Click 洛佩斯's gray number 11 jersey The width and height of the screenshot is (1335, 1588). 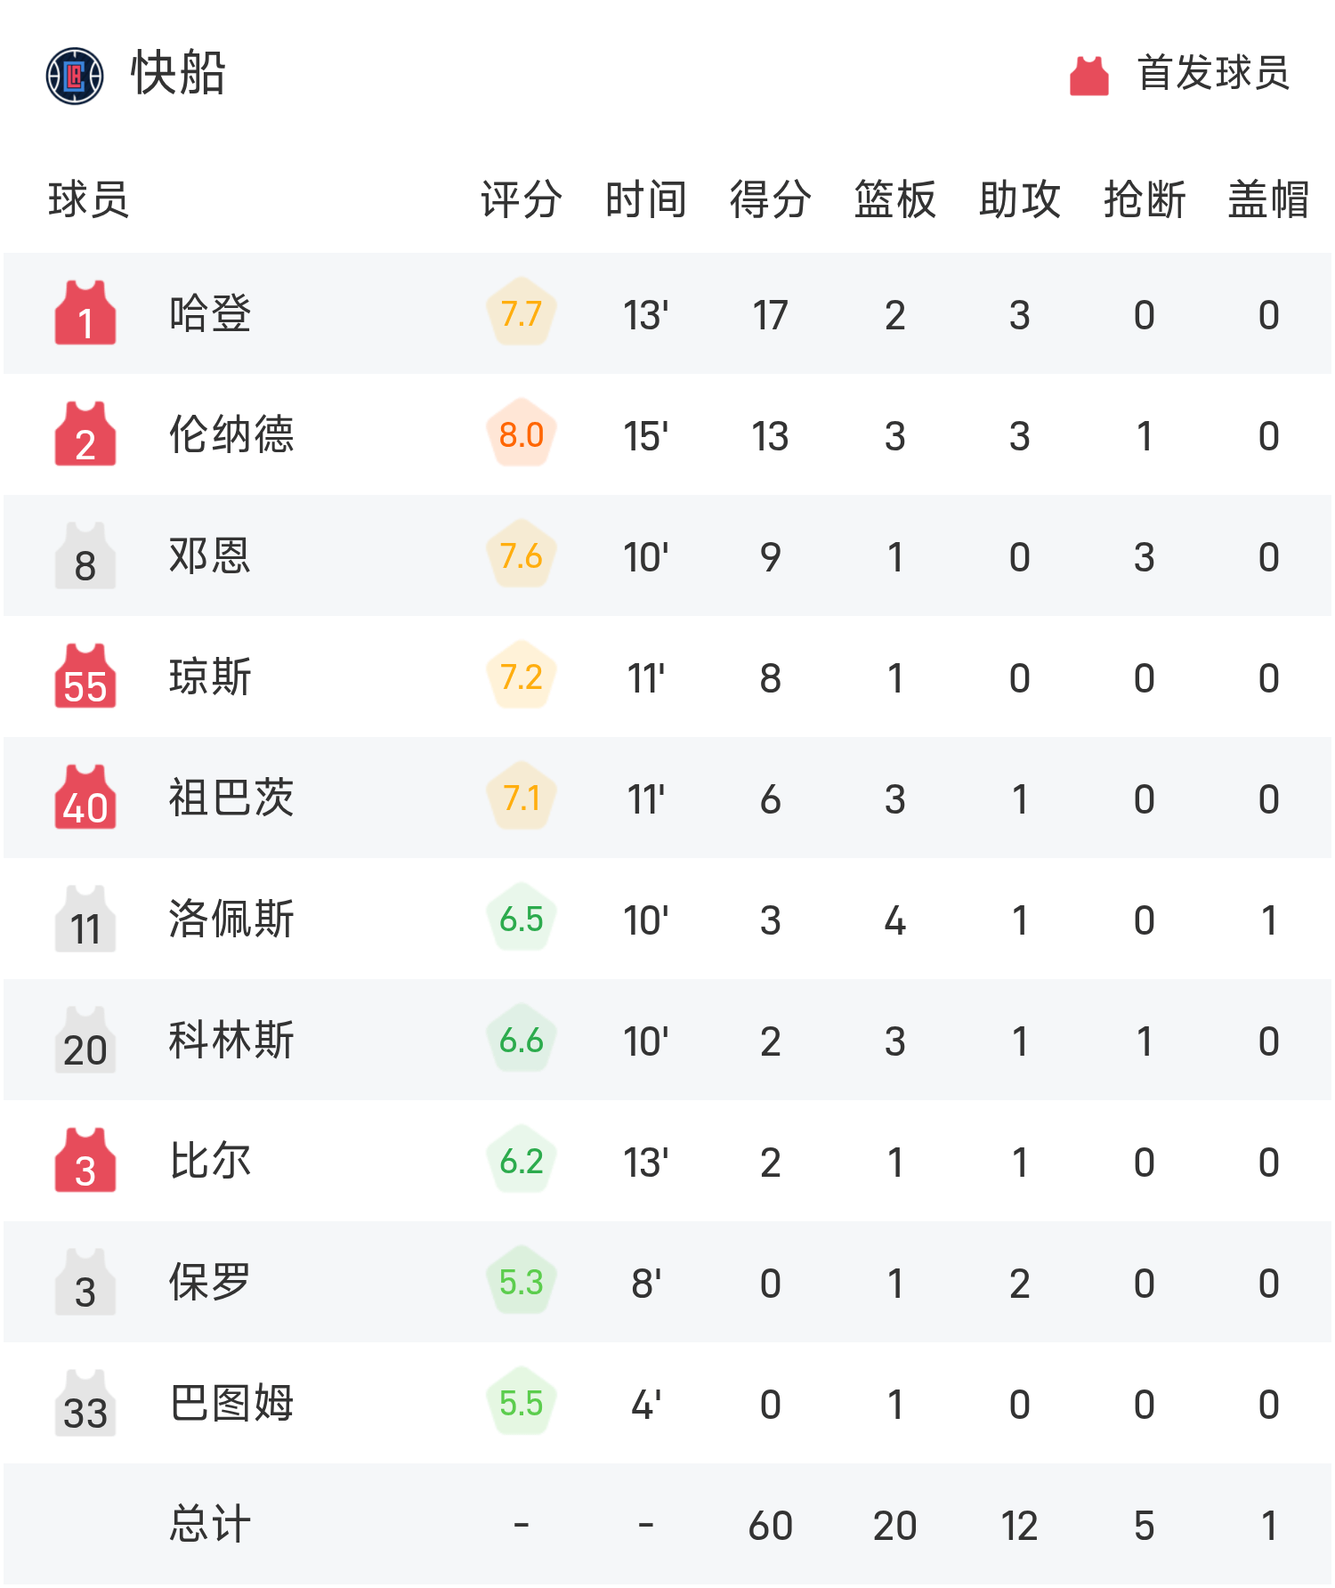85,919
